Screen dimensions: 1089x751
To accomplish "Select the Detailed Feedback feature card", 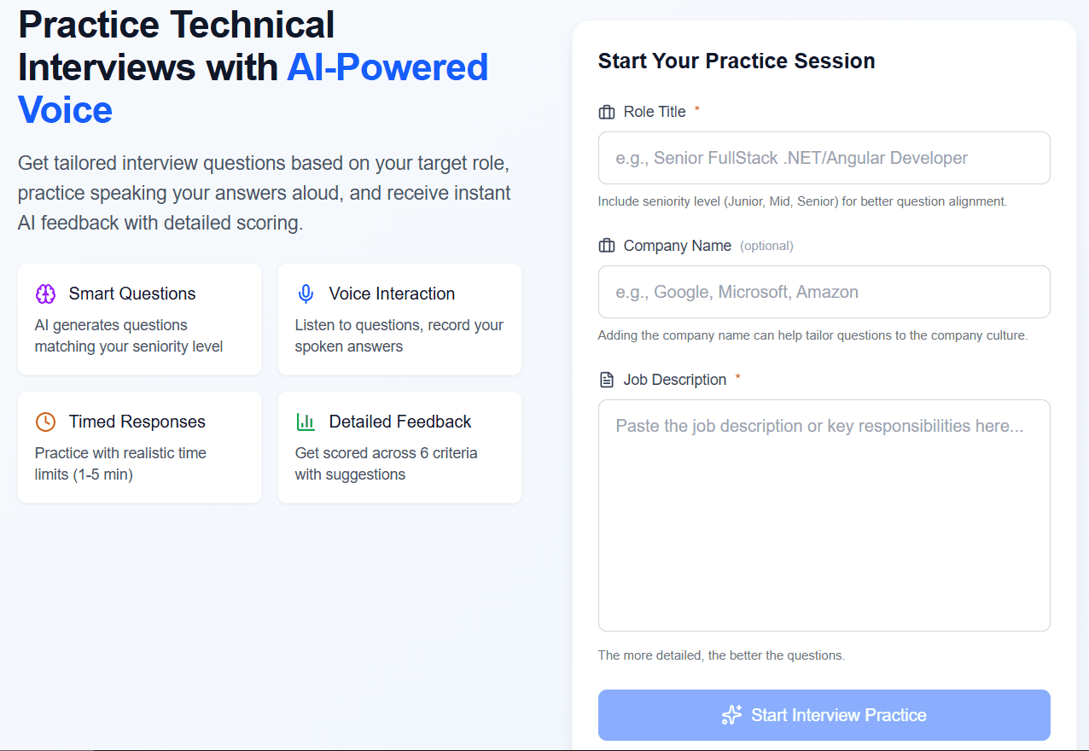I will 399,447.
